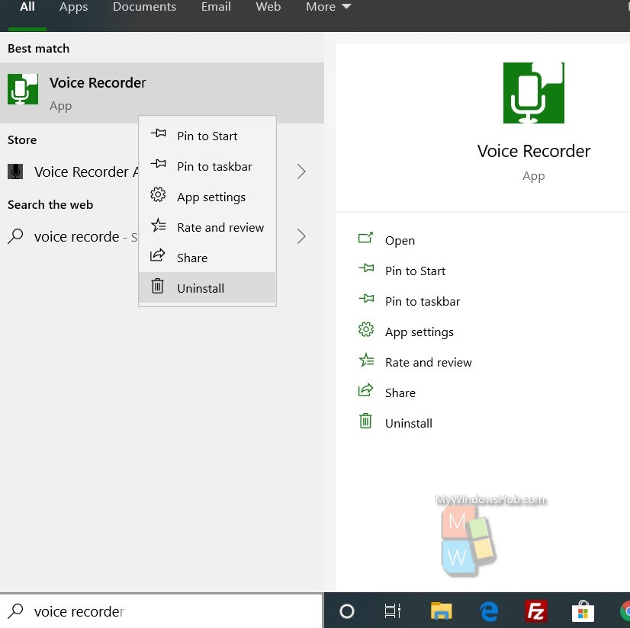Screen dimensions: 630x628
Task: Click the pin icon beside context menu Pin to Start
Action: (159, 133)
